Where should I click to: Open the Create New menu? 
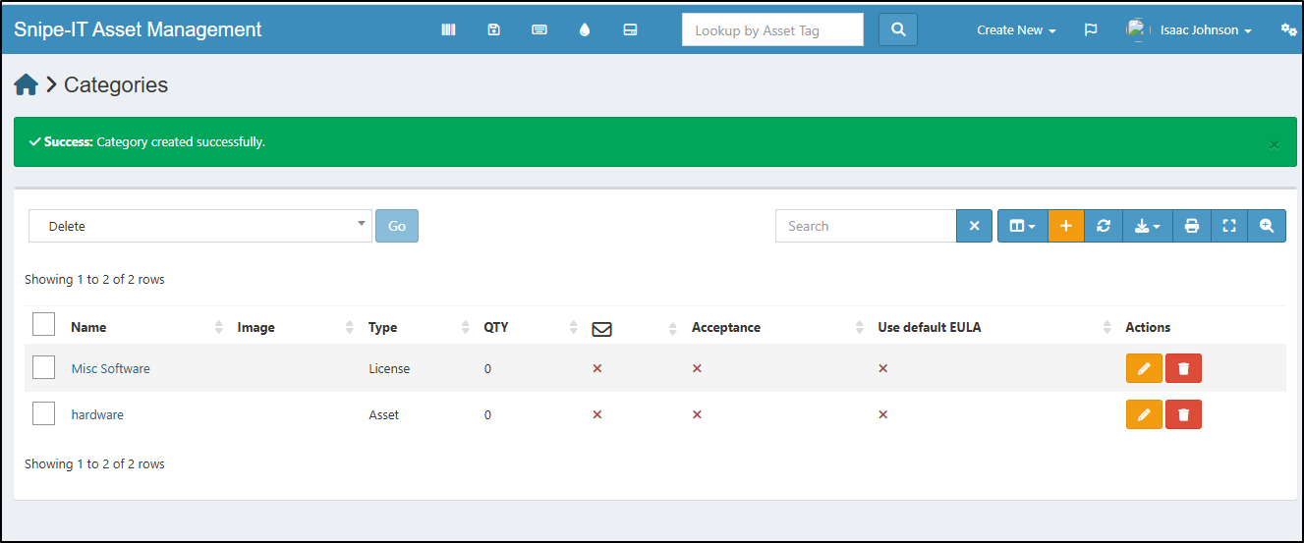click(1016, 30)
